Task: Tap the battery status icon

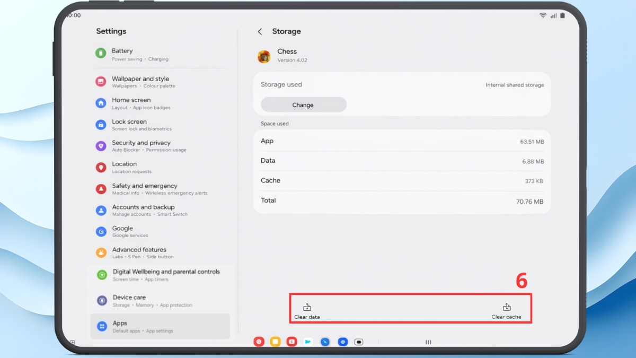Action: (x=562, y=16)
